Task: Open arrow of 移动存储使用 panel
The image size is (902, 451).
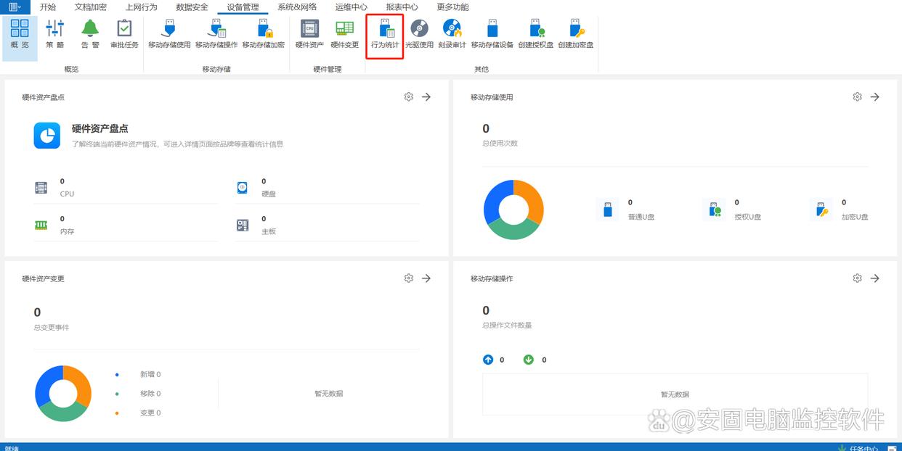Action: 875,96
